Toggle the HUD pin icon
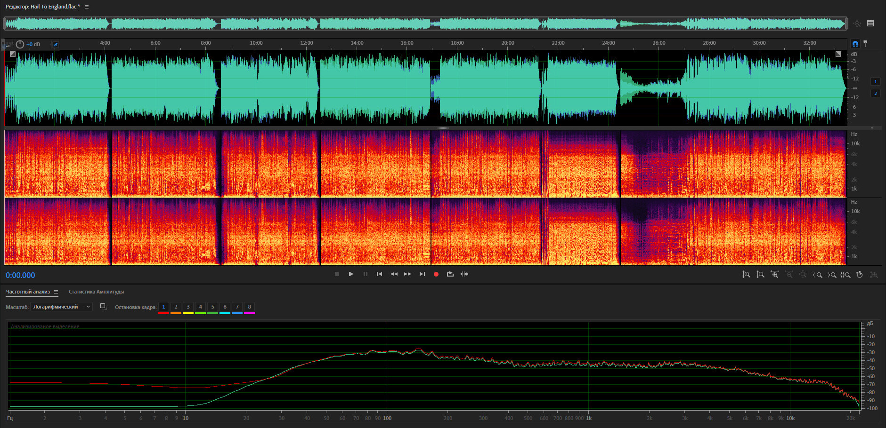The width and height of the screenshot is (886, 428). pyautogui.click(x=56, y=45)
